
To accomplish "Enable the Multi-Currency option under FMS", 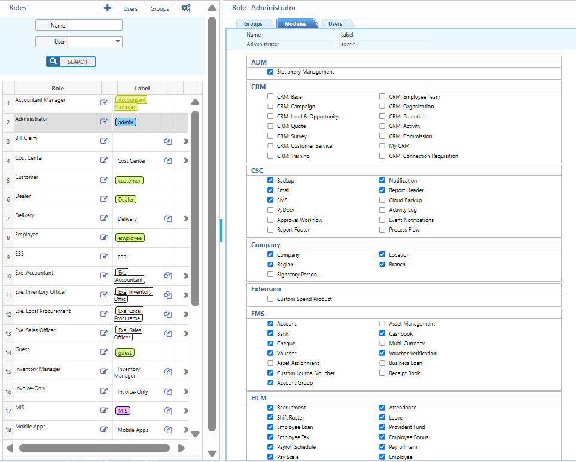I will [382, 344].
